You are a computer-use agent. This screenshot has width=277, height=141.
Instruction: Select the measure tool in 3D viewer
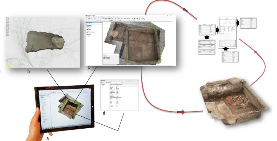(x=7, y=32)
